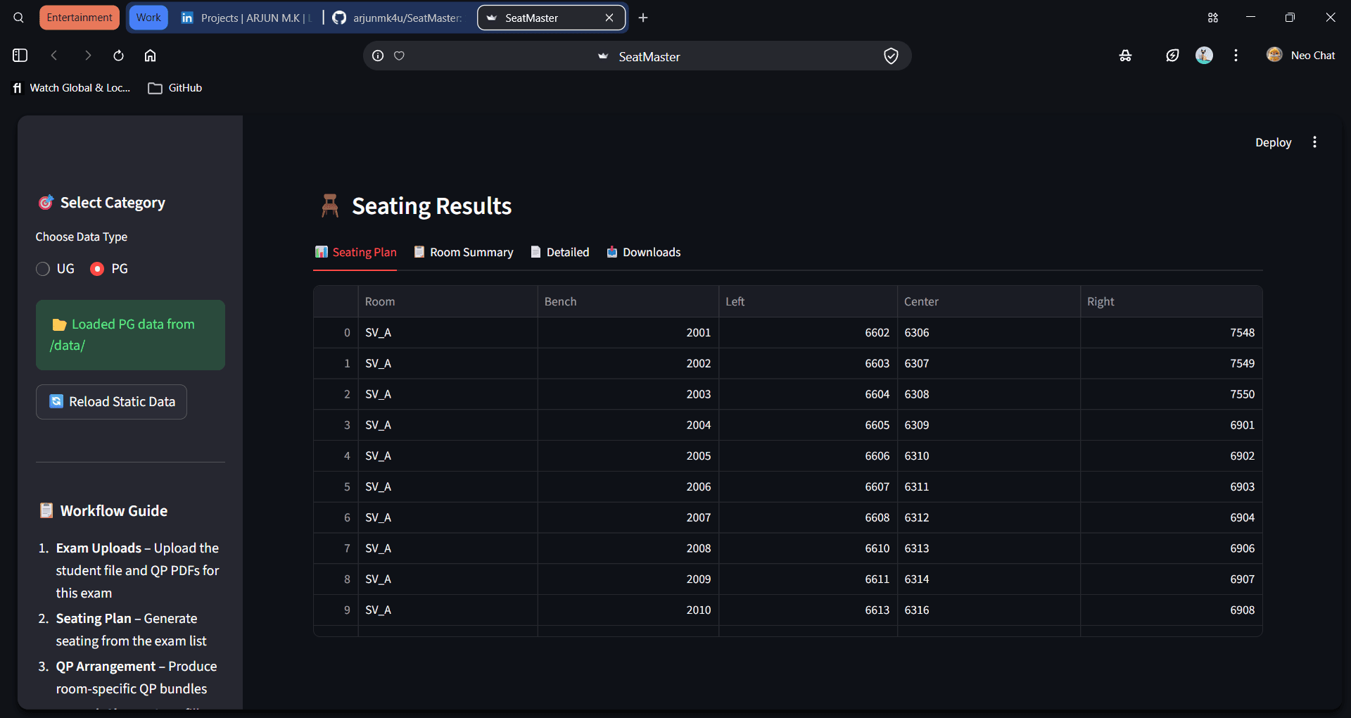Select bench cell 2005
Image resolution: width=1351 pixels, height=718 pixels.
pyautogui.click(x=628, y=456)
